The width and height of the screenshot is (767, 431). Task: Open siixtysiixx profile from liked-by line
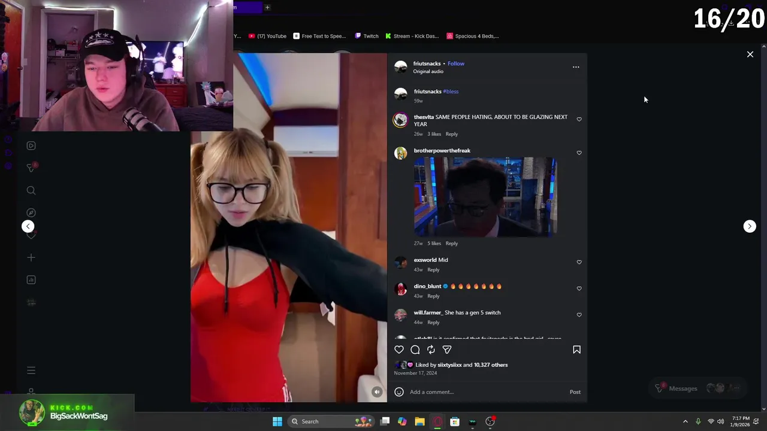point(449,365)
